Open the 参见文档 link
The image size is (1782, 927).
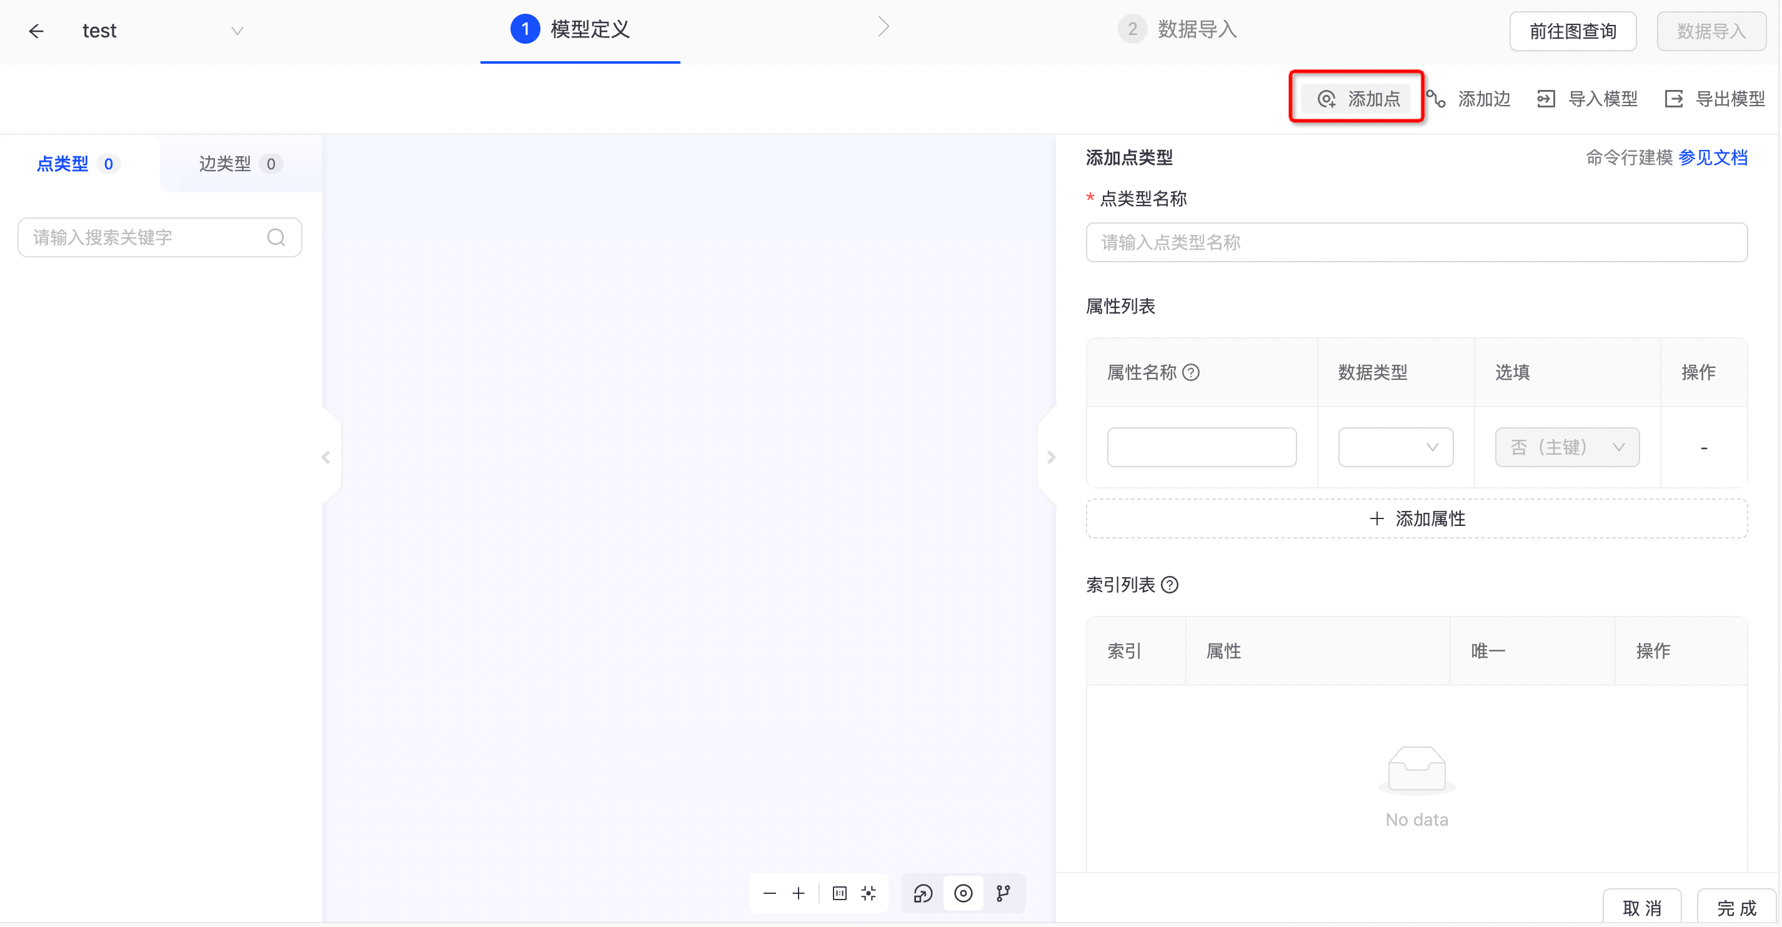[x=1713, y=158]
